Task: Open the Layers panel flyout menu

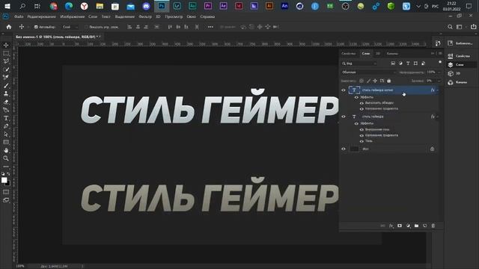Action: (x=440, y=53)
